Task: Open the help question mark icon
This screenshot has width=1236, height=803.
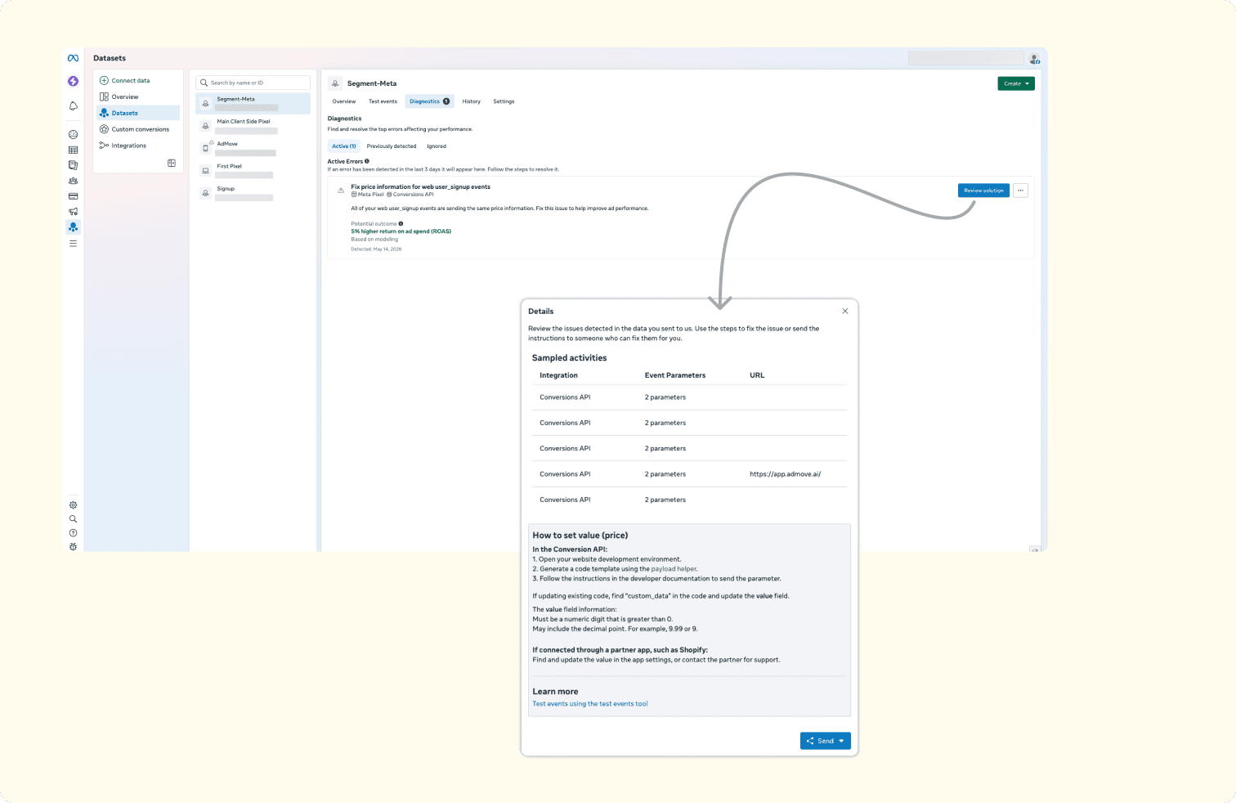Action: (73, 533)
